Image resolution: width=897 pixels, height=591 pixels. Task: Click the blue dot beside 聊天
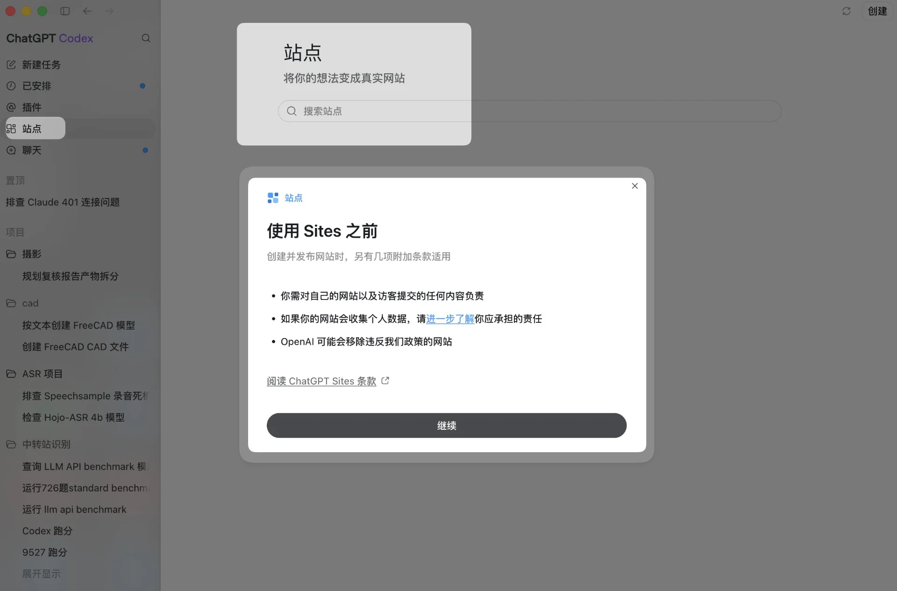145,150
